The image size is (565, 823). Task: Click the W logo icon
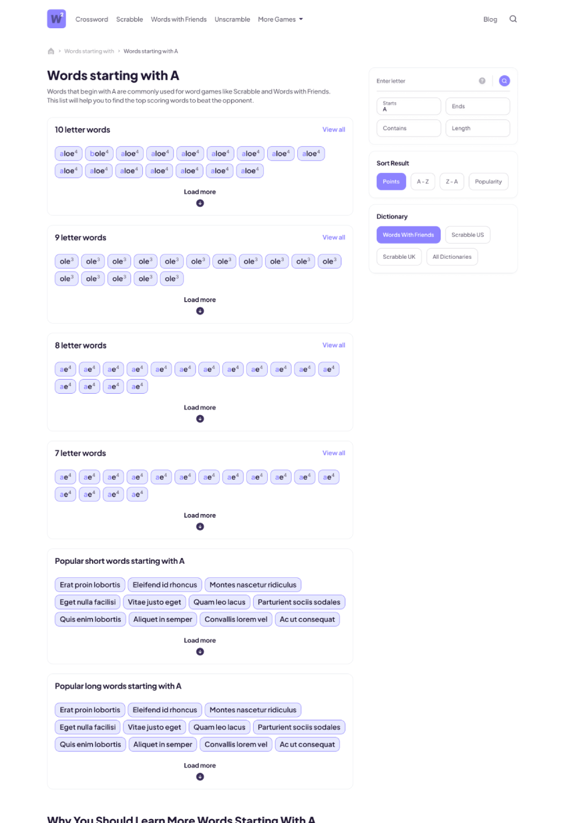coord(56,19)
